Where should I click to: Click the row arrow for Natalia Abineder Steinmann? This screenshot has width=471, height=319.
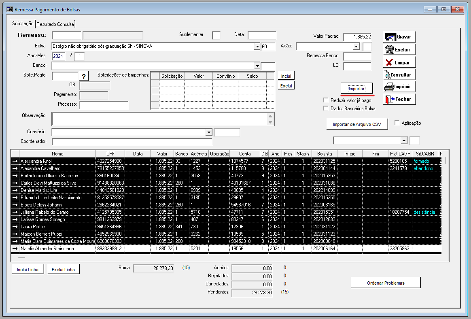(x=15, y=249)
